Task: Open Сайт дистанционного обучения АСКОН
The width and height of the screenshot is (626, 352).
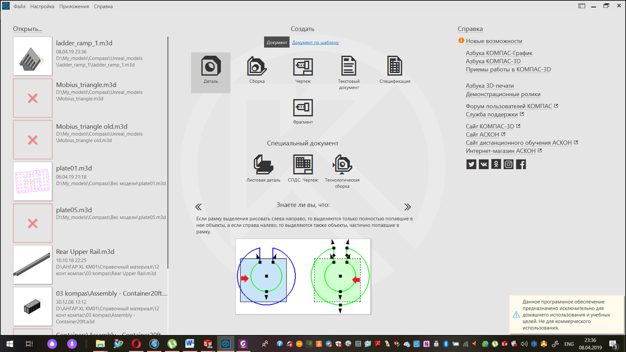Action: (519, 142)
